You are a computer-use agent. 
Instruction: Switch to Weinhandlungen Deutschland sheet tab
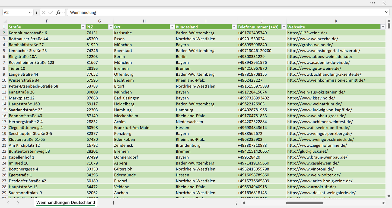(x=66, y=203)
